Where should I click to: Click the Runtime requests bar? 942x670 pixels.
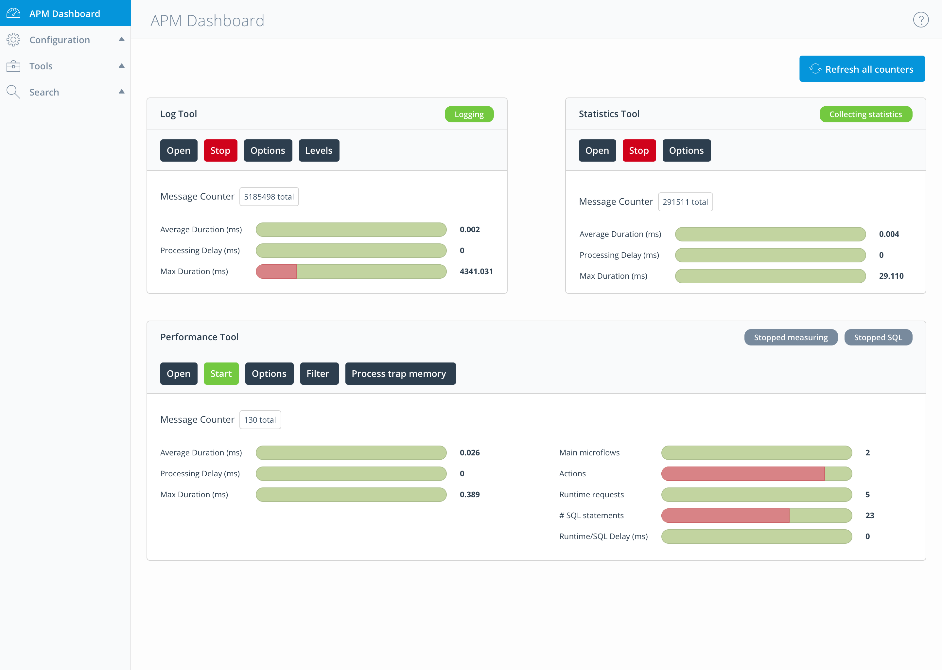pos(757,495)
